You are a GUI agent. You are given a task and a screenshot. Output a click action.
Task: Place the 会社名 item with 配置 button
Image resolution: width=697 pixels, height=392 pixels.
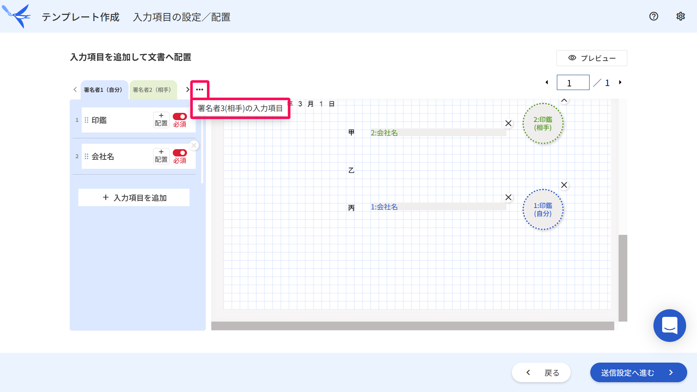tap(161, 156)
